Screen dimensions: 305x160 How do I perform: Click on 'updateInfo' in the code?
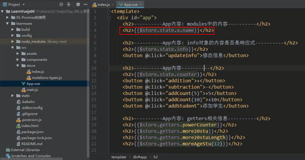183,56
